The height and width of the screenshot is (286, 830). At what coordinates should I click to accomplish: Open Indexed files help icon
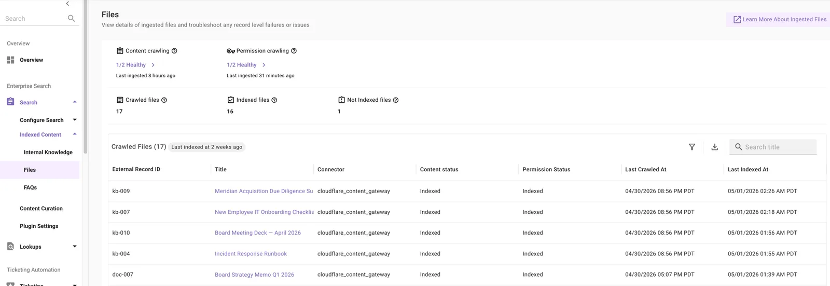274,100
